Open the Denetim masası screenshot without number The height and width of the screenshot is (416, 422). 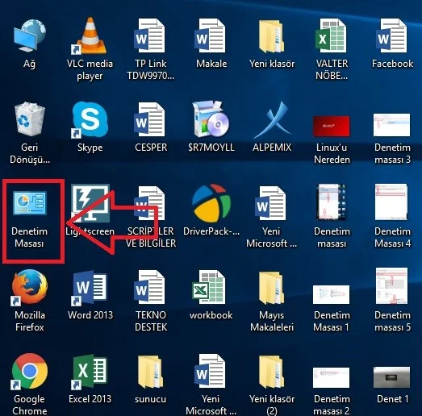pos(332,202)
